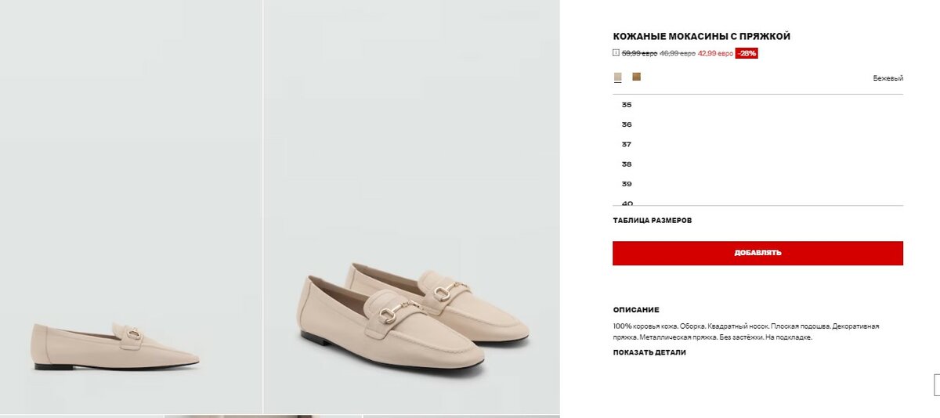Choose size 37

coord(627,144)
